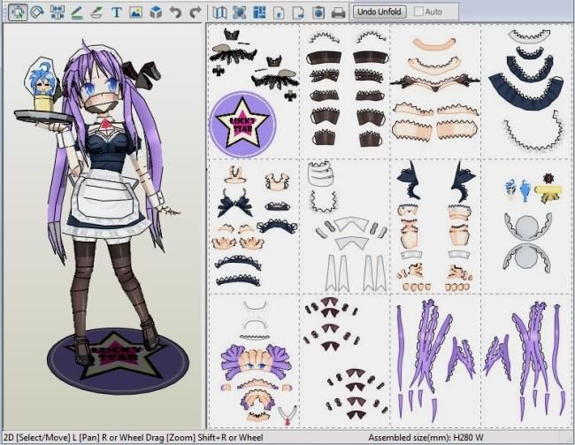Click the arrange parts layout icon
Screen dimensions: 575x445
pos(259,12)
